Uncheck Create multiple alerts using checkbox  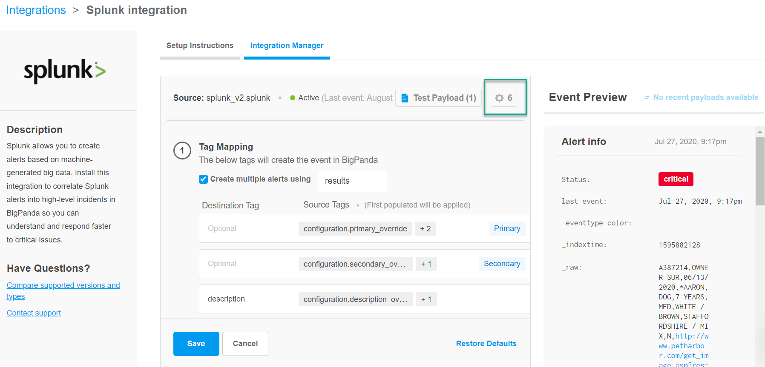point(203,179)
